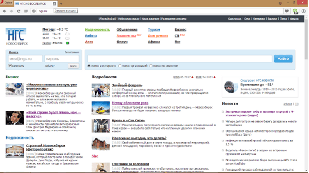Screen dimensions: 309x173
Task: Click the Найти search button
Action: 283,59
